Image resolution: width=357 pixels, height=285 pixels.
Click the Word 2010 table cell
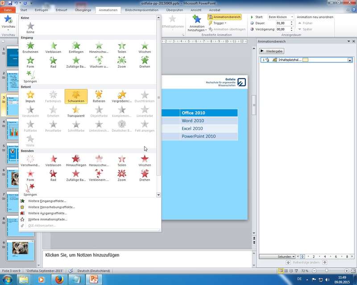click(x=208, y=121)
